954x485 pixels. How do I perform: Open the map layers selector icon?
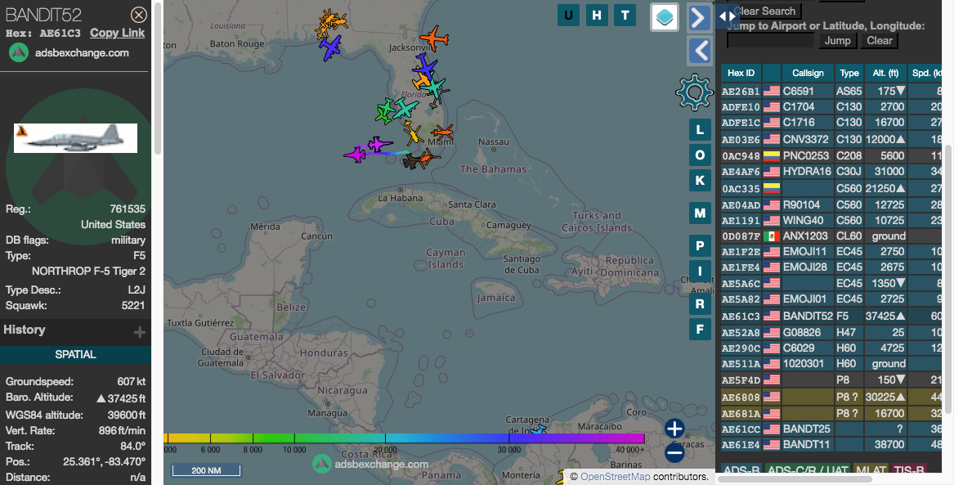click(665, 16)
